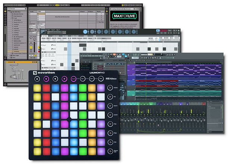Viewport: 228px width, 164px height.
Task: Click Ableton audio track volume fader
Action: pyautogui.click(x=35, y=47)
